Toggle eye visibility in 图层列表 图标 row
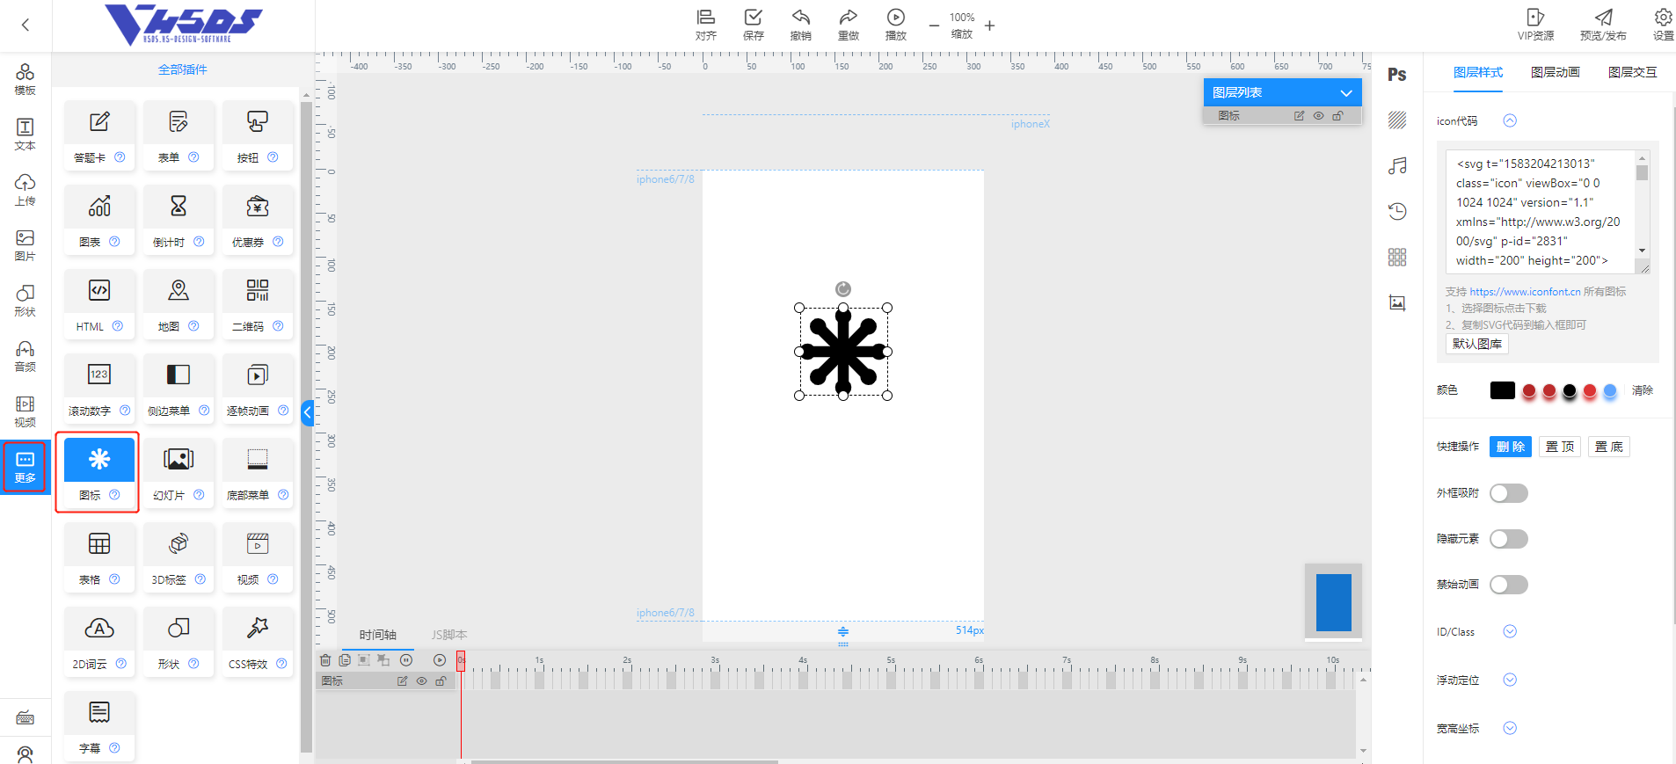The height and width of the screenshot is (764, 1676). coord(1318,116)
